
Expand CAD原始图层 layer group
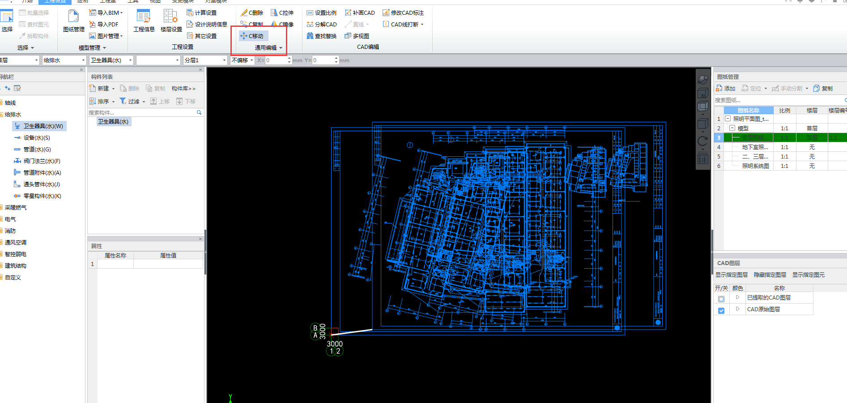coord(737,309)
